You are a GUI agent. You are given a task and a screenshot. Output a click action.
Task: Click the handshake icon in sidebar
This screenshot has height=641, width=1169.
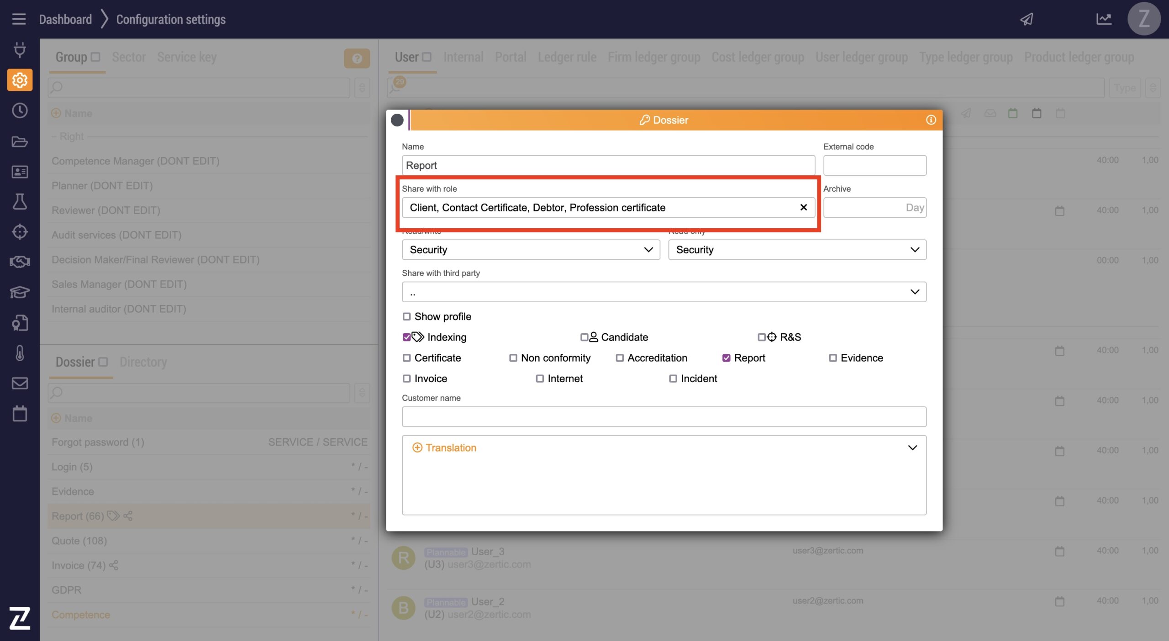coord(20,262)
